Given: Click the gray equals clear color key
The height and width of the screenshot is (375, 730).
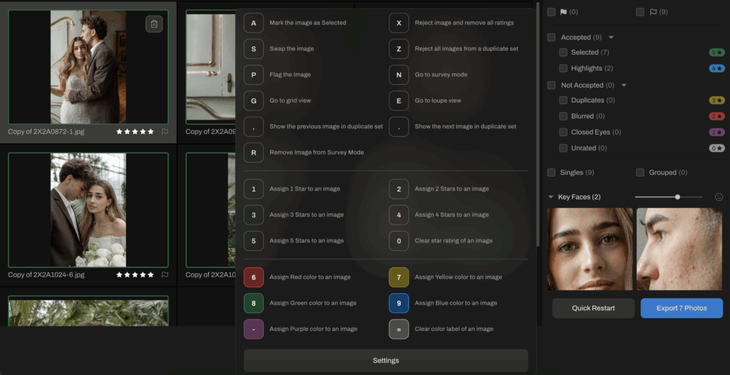Looking at the screenshot, I should [x=399, y=329].
